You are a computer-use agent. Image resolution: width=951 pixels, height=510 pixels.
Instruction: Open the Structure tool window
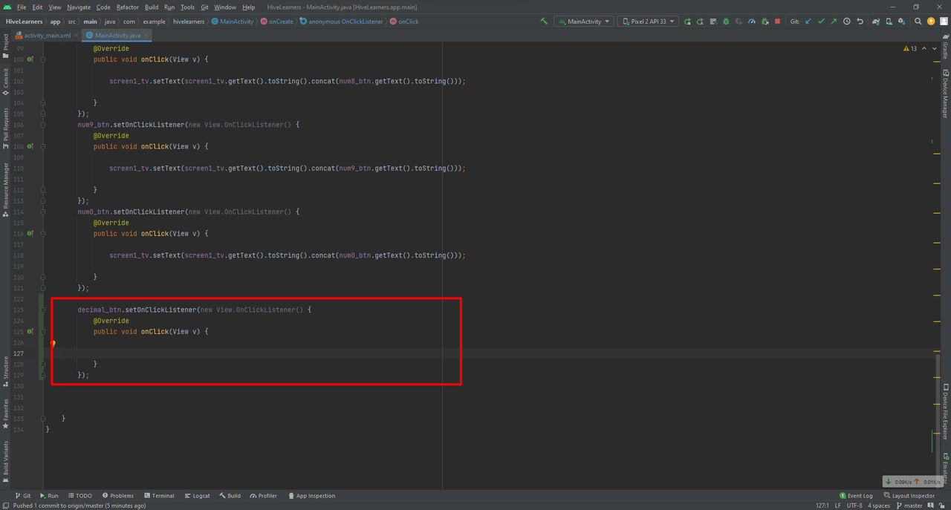[5, 371]
